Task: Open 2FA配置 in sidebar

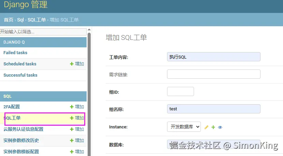Action: [12, 107]
